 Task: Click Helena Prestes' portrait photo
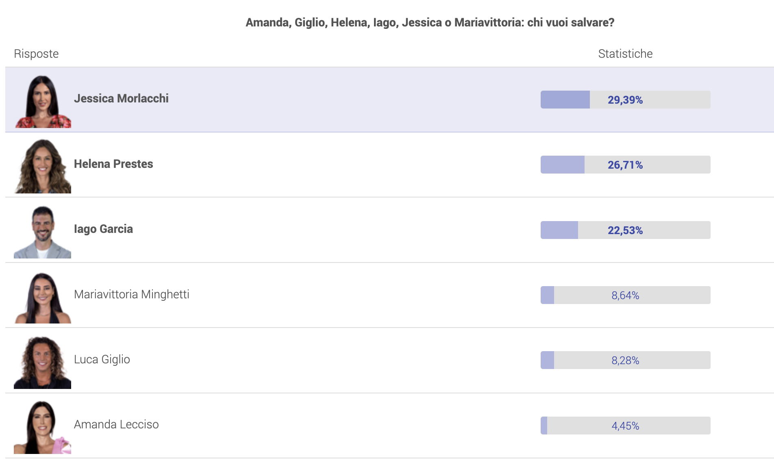pyautogui.click(x=43, y=166)
